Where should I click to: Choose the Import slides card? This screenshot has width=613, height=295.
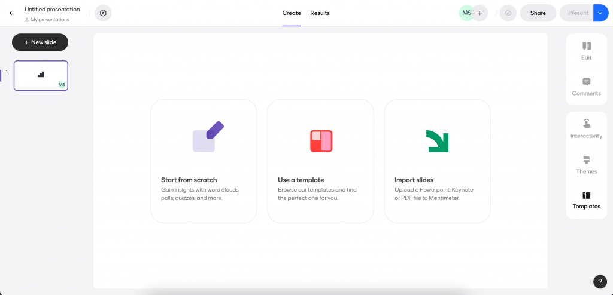(437, 161)
